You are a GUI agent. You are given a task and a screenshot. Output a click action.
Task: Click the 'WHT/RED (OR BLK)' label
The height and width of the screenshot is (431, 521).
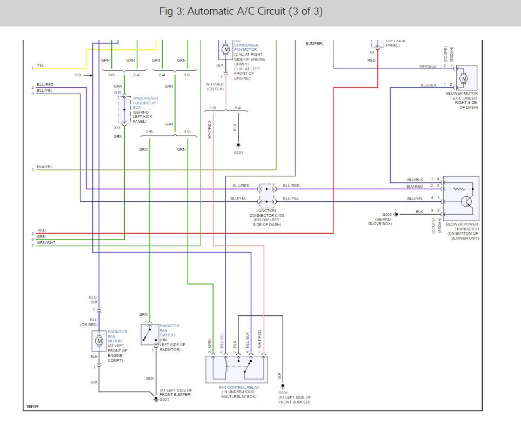tap(215, 87)
